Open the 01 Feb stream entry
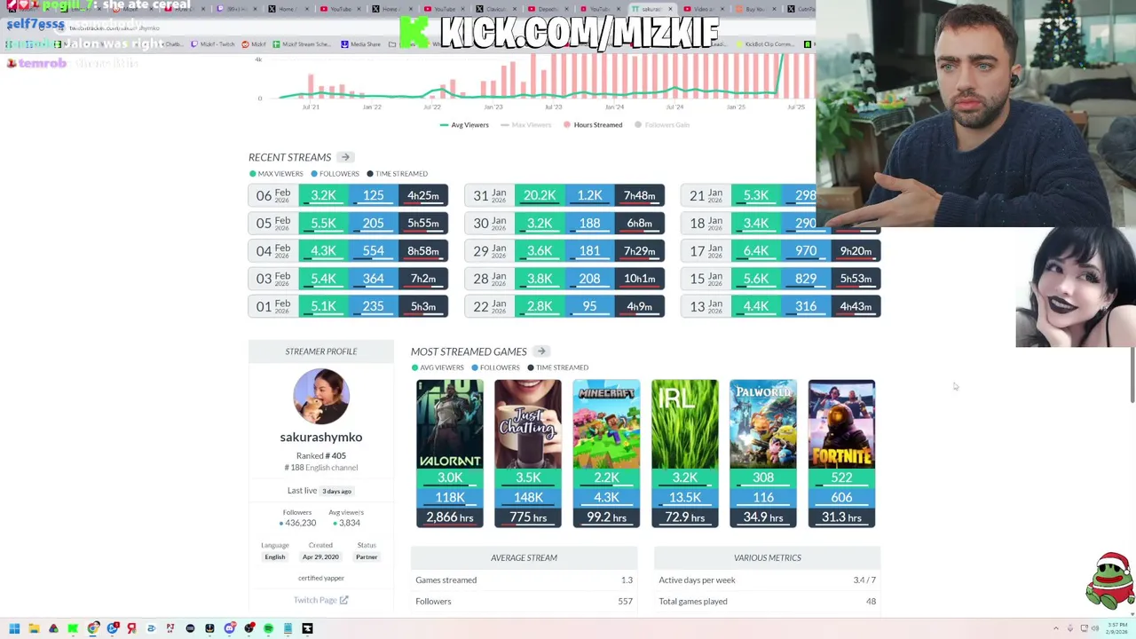 click(349, 306)
